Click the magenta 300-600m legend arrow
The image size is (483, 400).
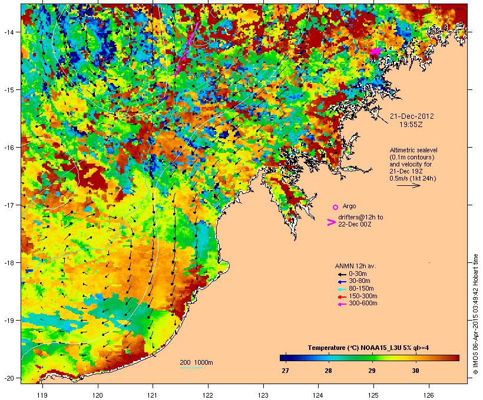342,304
